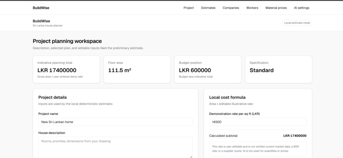Viewport: 343px width, 158px height.
Task: Click the Calculated subtotal label
Action: pyautogui.click(x=223, y=136)
